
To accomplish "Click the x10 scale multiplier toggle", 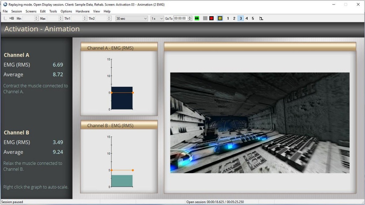I will (x=11, y=19).
